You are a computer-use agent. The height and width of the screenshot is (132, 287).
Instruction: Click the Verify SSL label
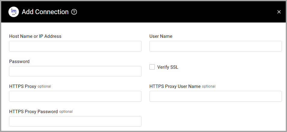pos(168,67)
